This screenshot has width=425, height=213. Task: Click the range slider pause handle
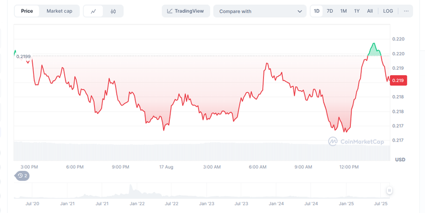(x=389, y=190)
